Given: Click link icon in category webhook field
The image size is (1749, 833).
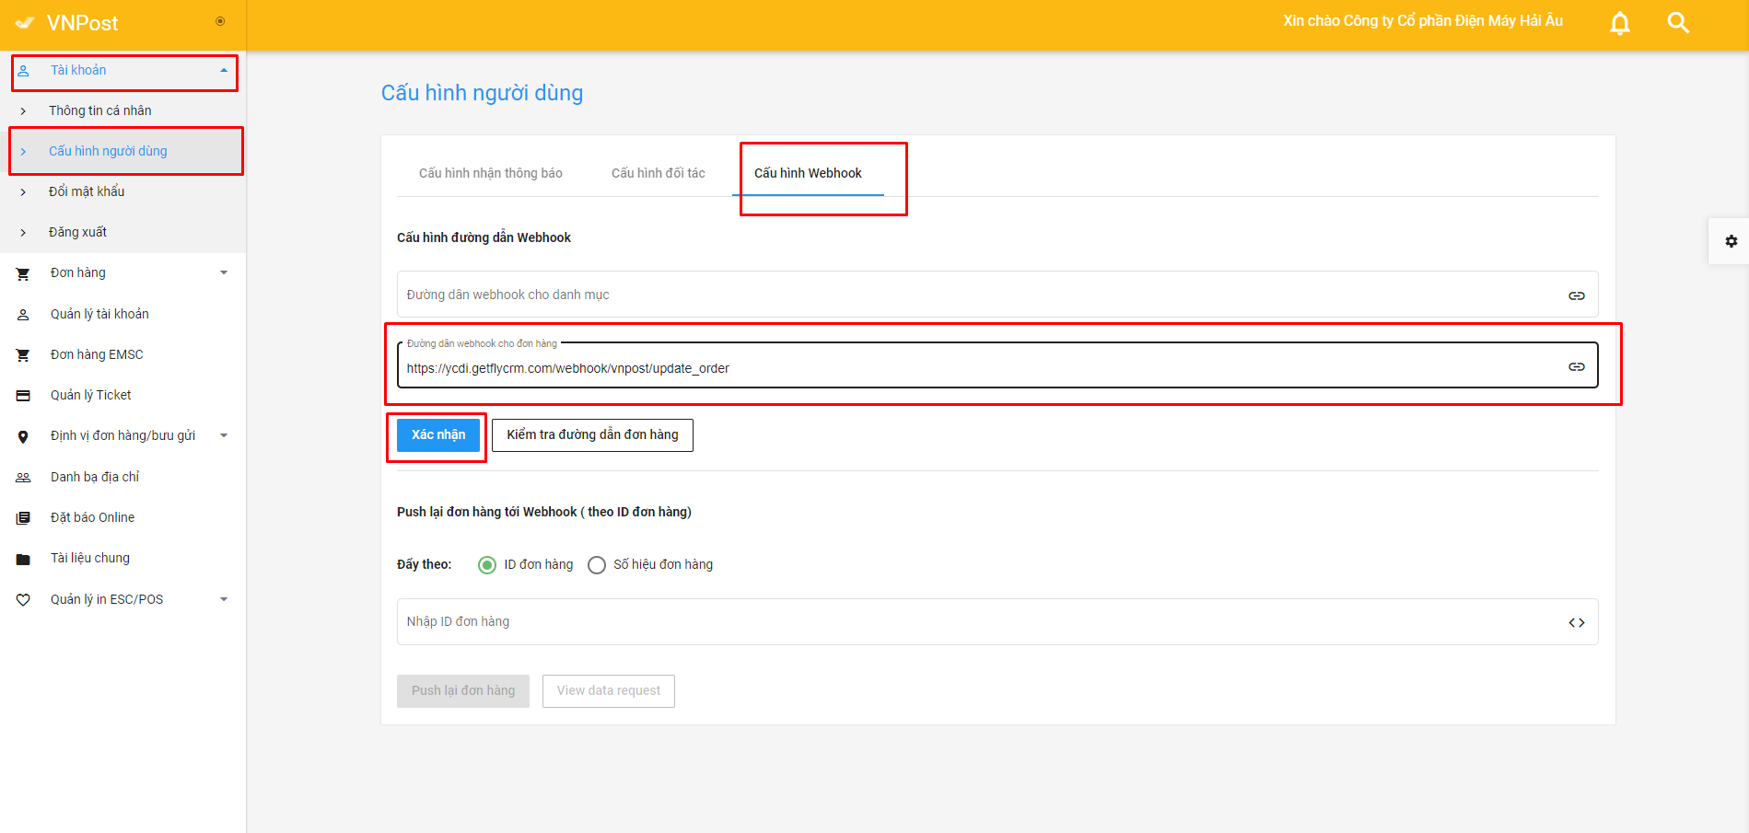Looking at the screenshot, I should [1576, 295].
